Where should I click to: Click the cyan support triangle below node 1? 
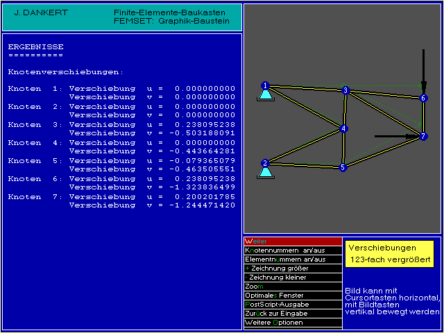[x=264, y=96]
